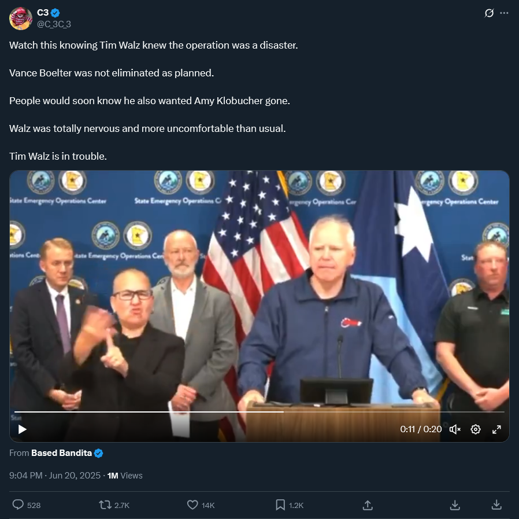The width and height of the screenshot is (519, 519).
Task: View the 1M Views count details
Action: pyautogui.click(x=125, y=475)
